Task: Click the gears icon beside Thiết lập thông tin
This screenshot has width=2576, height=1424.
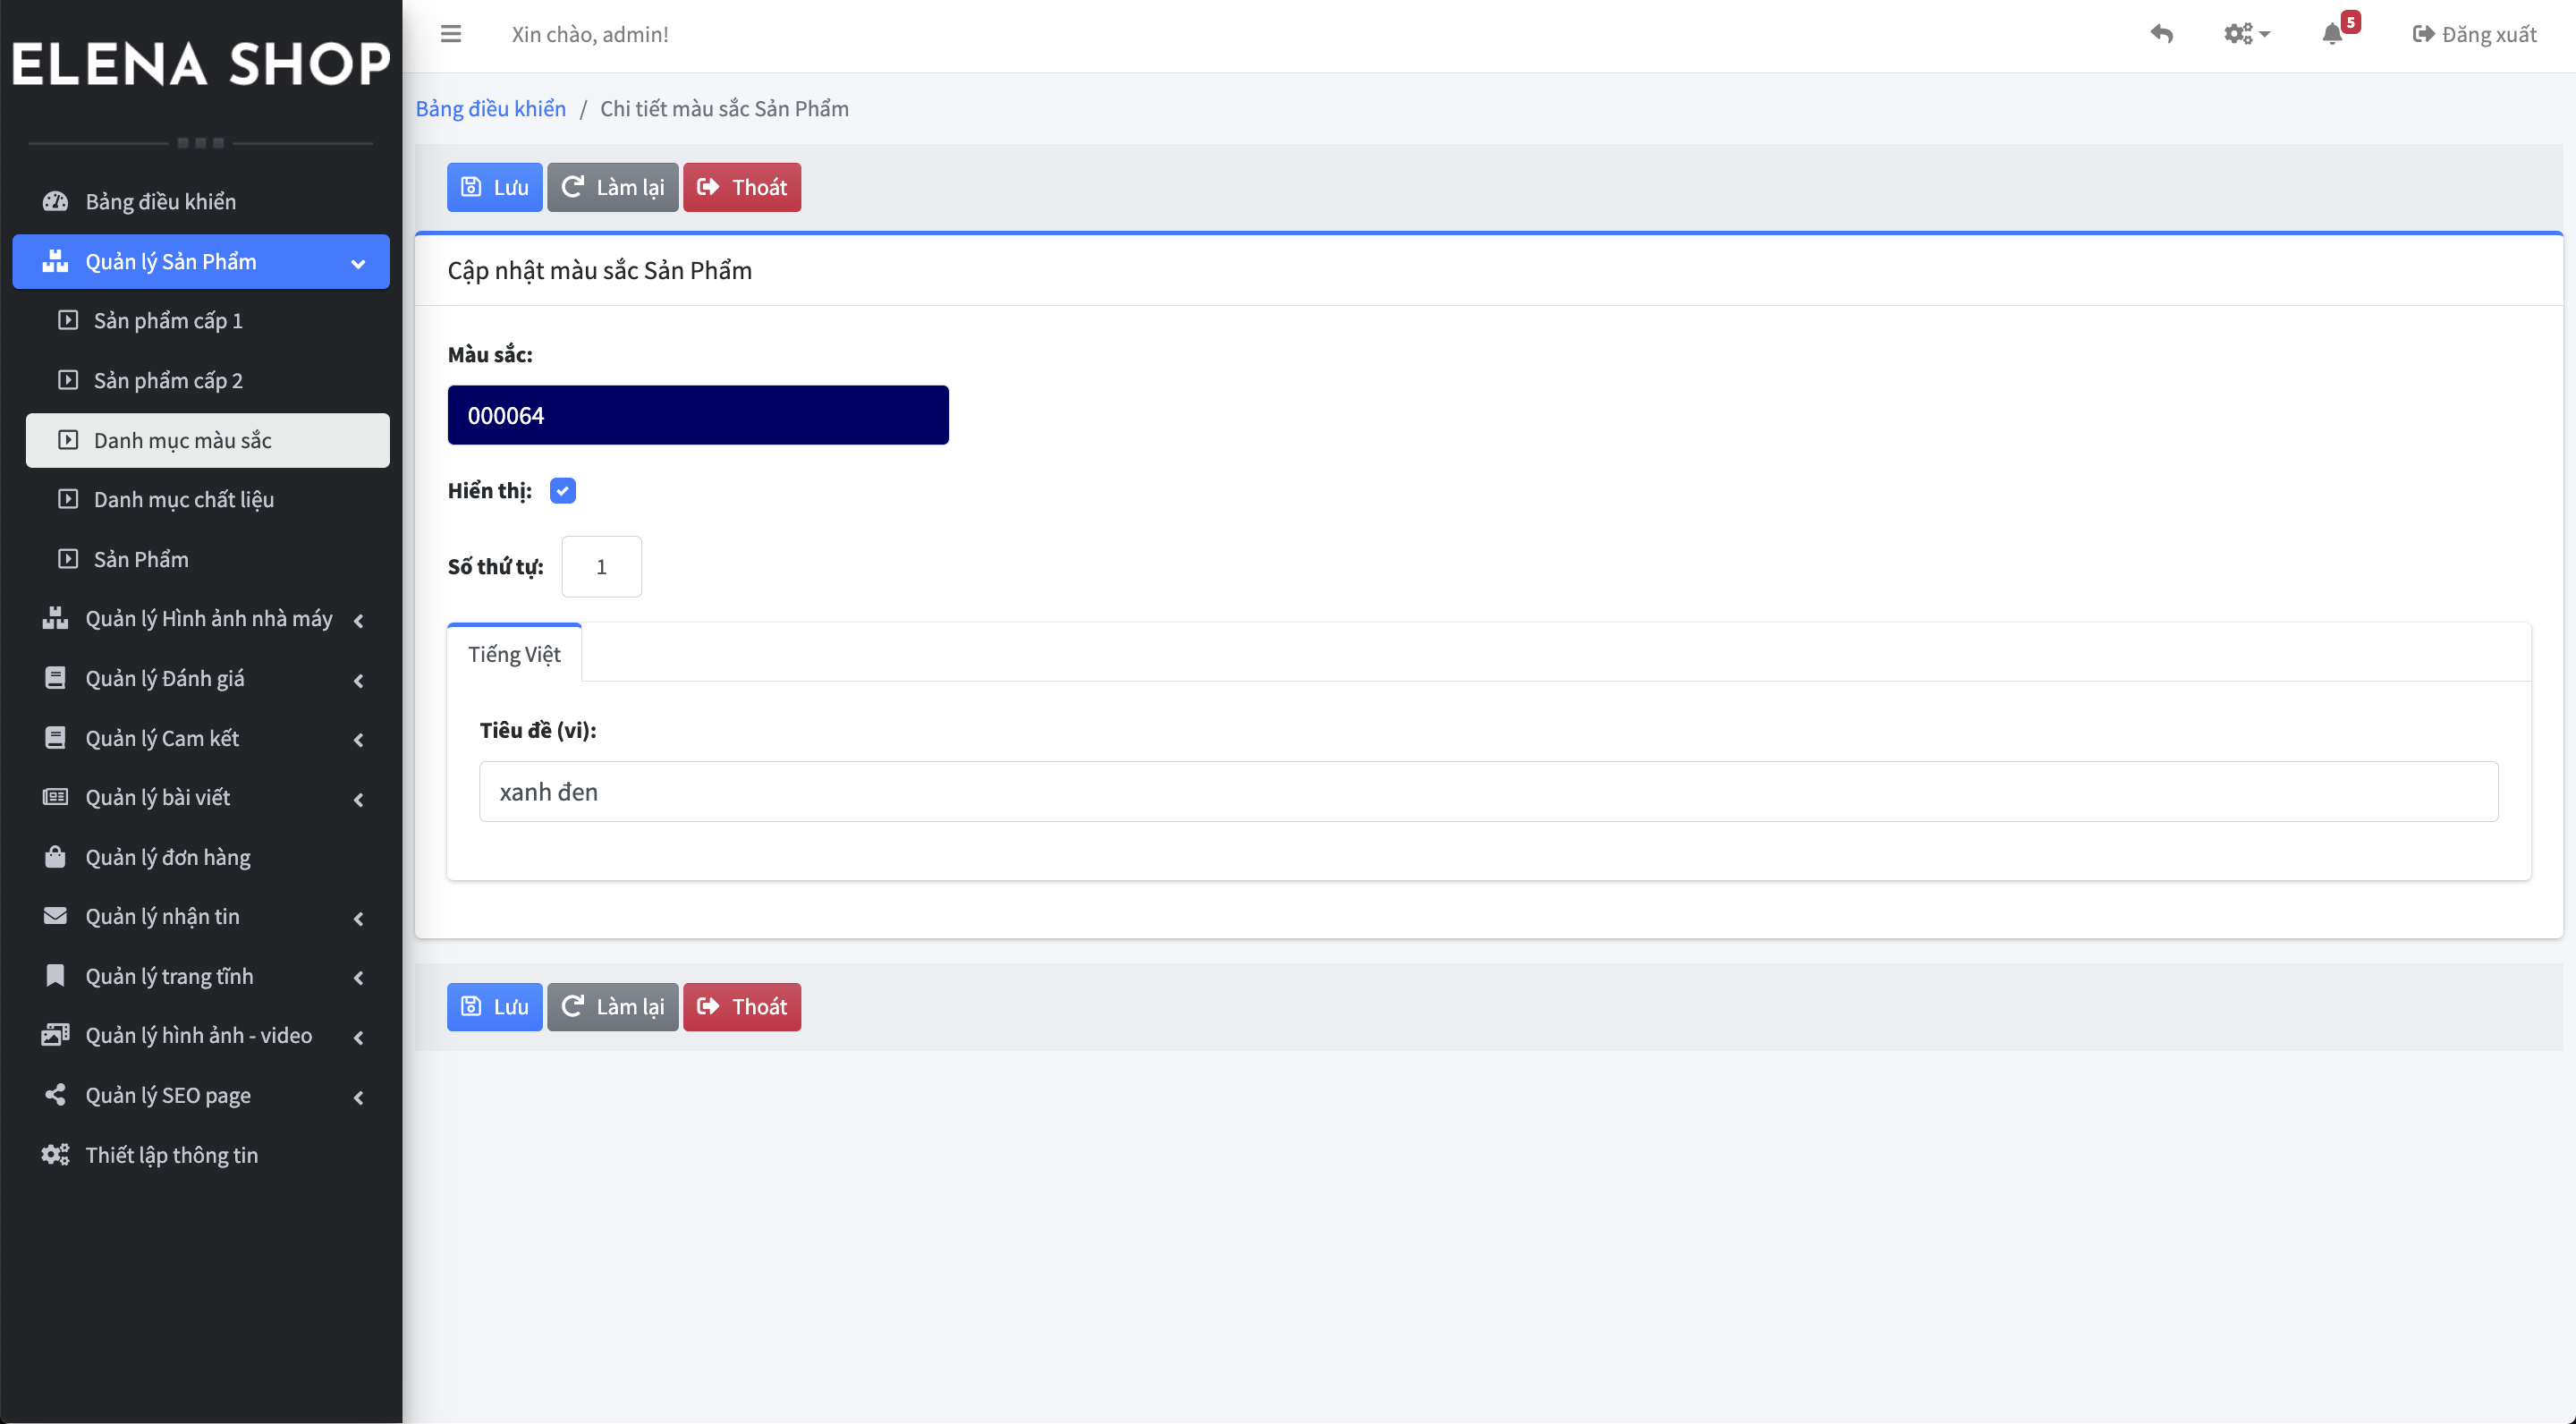Action: click(55, 1155)
